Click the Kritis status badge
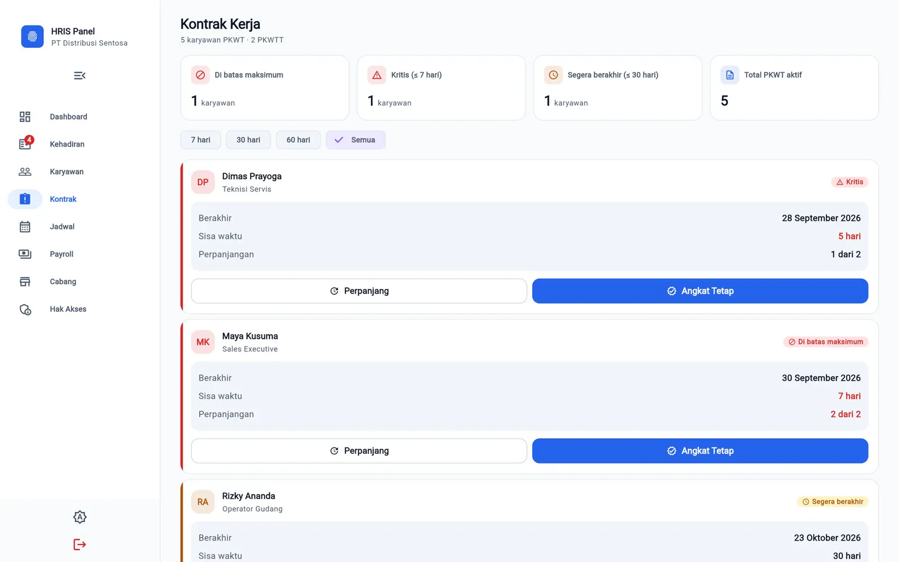Viewport: 899px width, 562px height. [850, 182]
